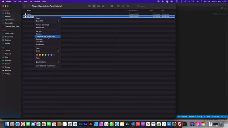Expand the Quick Actions submenu
The width and height of the screenshot is (228, 128).
(47, 62)
